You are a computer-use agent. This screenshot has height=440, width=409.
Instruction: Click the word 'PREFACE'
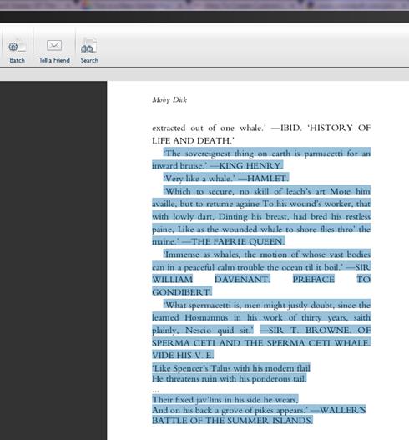click(313, 280)
